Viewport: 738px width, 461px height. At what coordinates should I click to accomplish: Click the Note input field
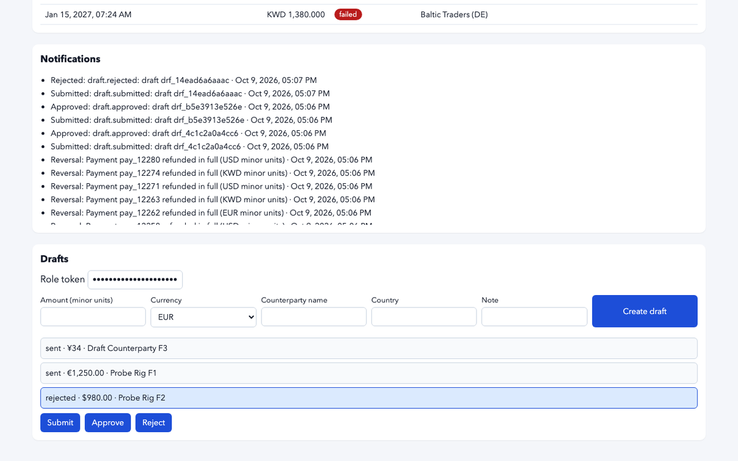(534, 317)
